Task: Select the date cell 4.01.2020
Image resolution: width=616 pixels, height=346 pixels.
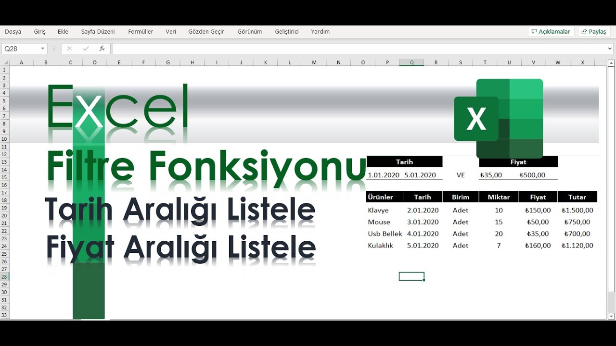Action: 423,234
